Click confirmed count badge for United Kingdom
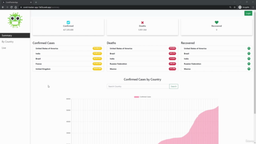This screenshot has height=144, width=256. click(97, 69)
